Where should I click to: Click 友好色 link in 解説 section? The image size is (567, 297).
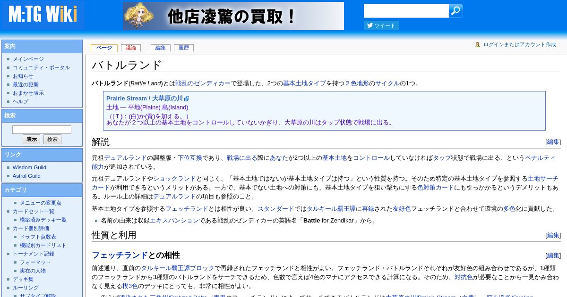402,209
